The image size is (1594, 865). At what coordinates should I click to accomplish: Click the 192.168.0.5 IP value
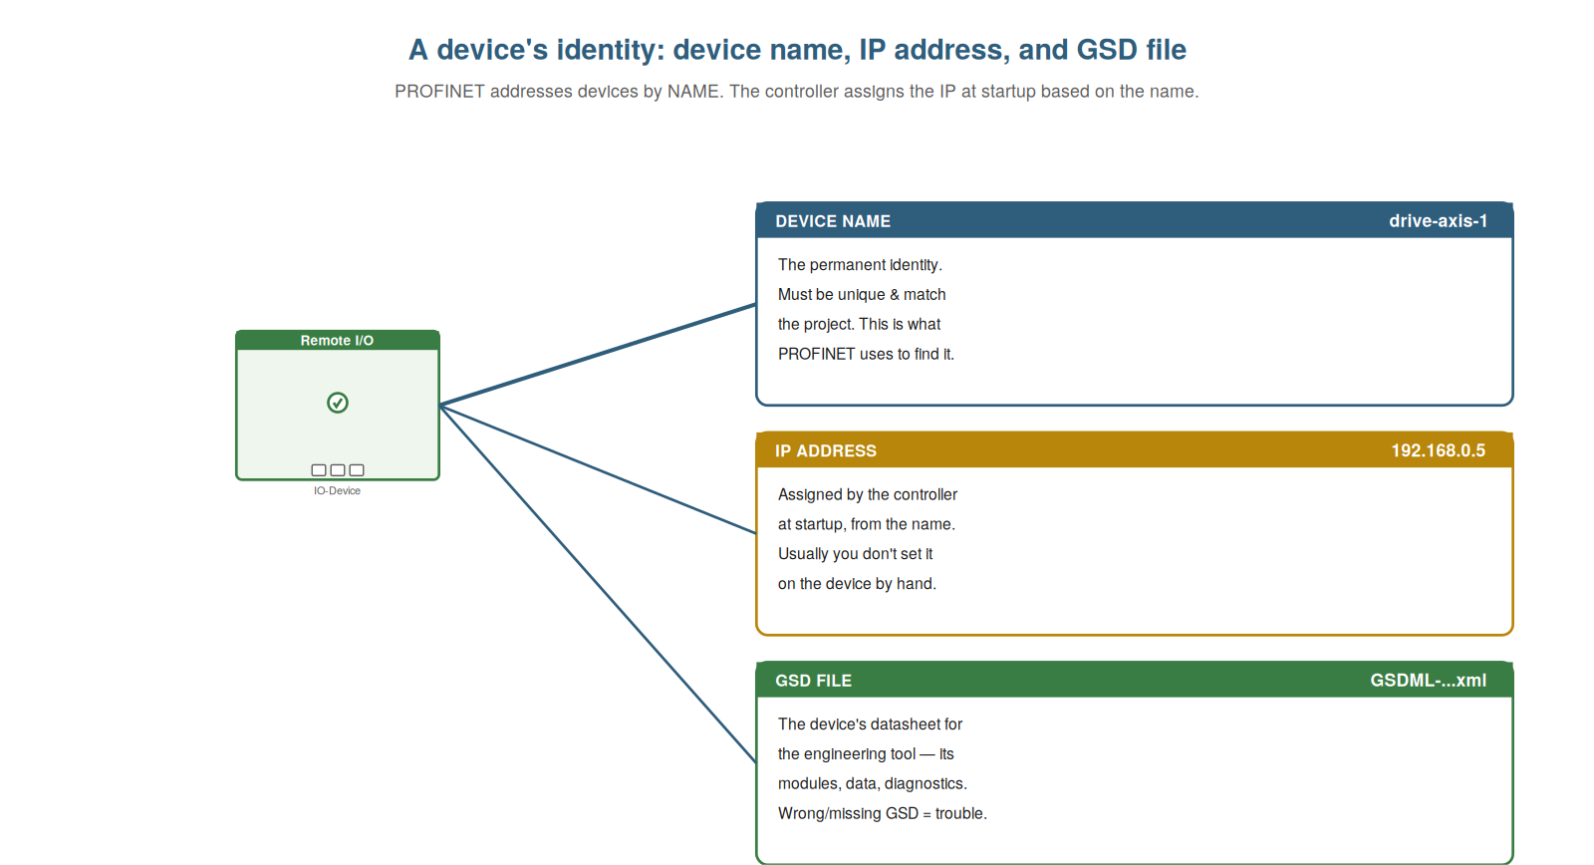coord(1438,450)
